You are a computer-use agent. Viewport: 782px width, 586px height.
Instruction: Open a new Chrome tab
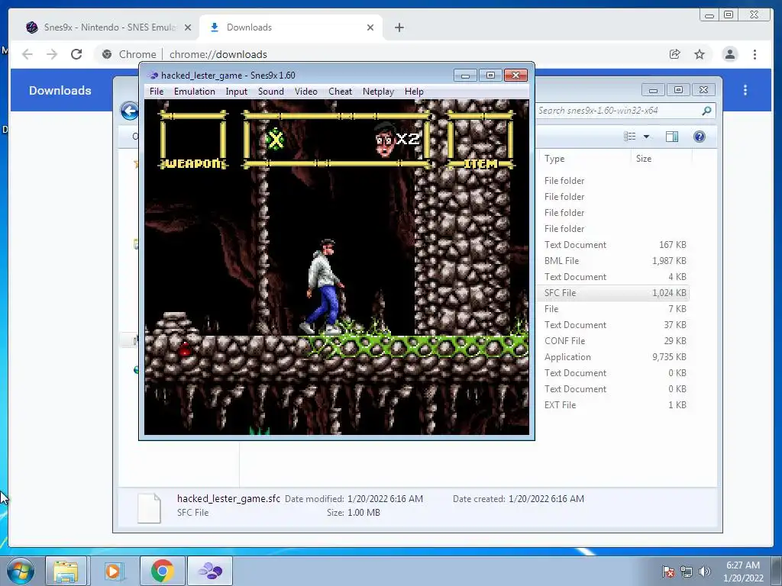coord(399,27)
